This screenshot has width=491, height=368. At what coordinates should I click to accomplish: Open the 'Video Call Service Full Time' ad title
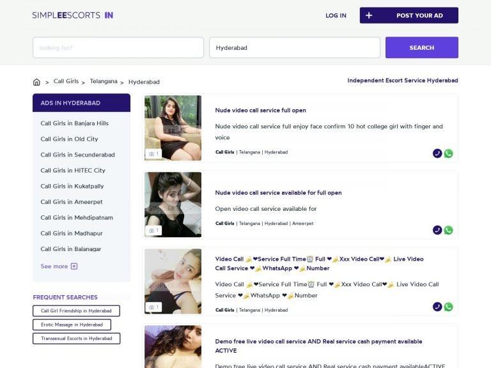319,263
